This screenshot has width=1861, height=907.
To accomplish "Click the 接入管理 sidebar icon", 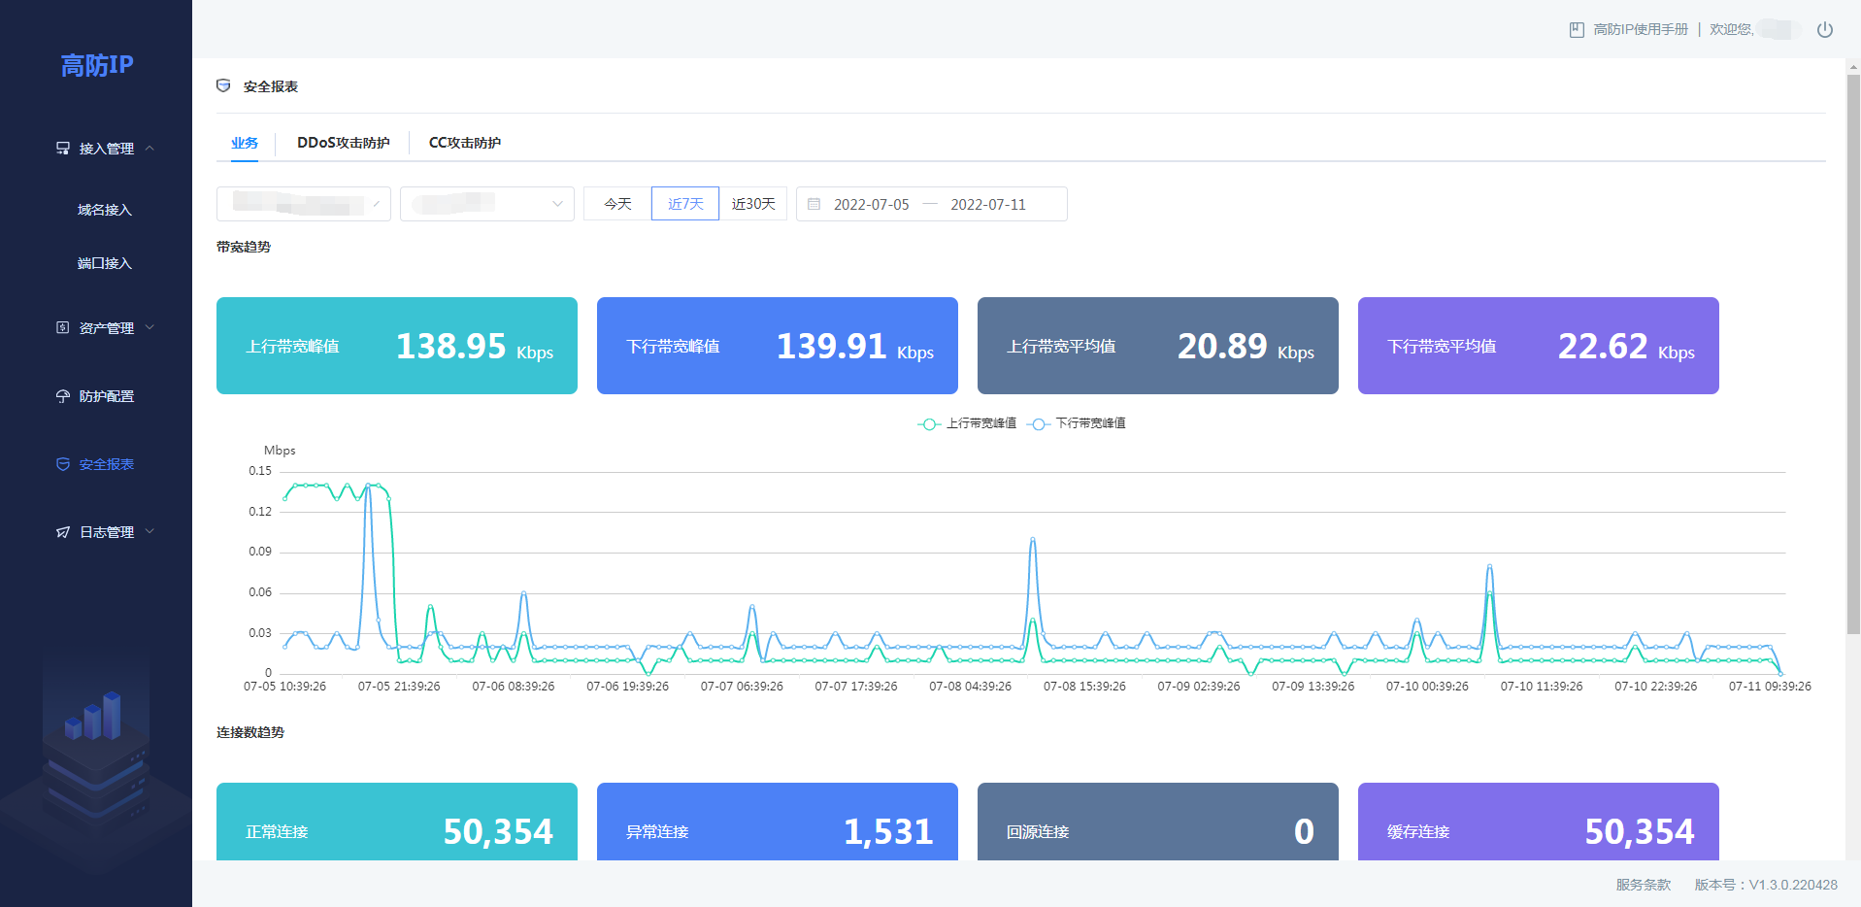I will 63,149.
